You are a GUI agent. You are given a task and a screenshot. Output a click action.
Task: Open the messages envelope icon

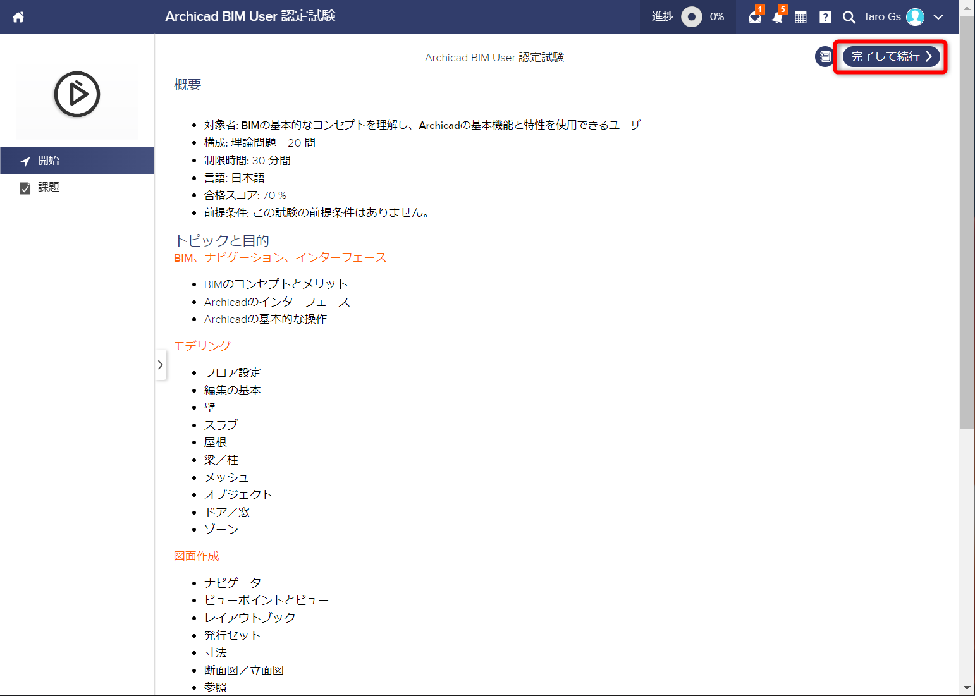755,17
